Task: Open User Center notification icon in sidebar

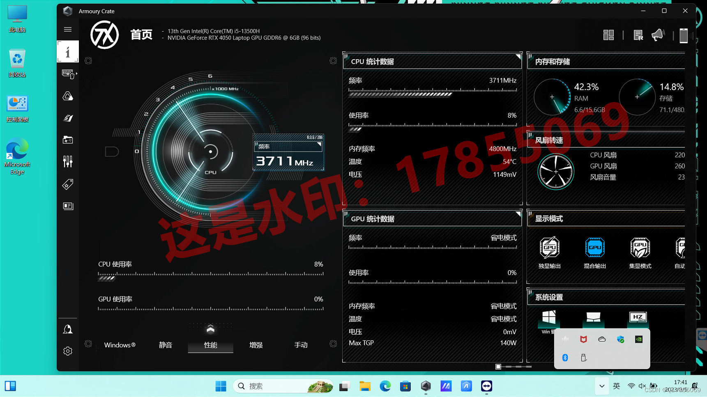Action: tap(68, 329)
